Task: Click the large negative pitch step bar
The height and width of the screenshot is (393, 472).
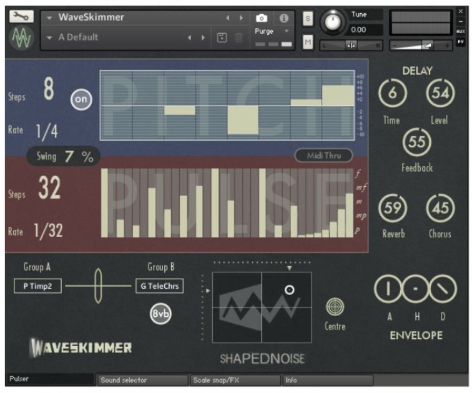Action: point(243,120)
